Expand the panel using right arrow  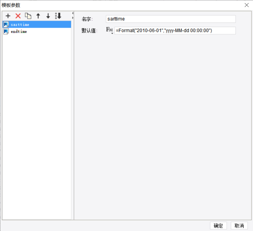coord(73,18)
